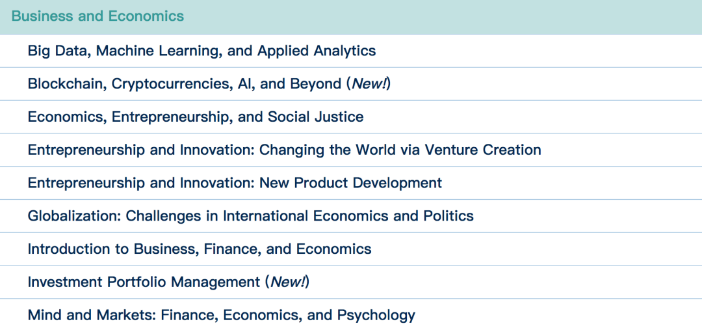Visit the Venture Creation entrepreneurship course
This screenshot has width=702, height=328.
[x=483, y=150]
